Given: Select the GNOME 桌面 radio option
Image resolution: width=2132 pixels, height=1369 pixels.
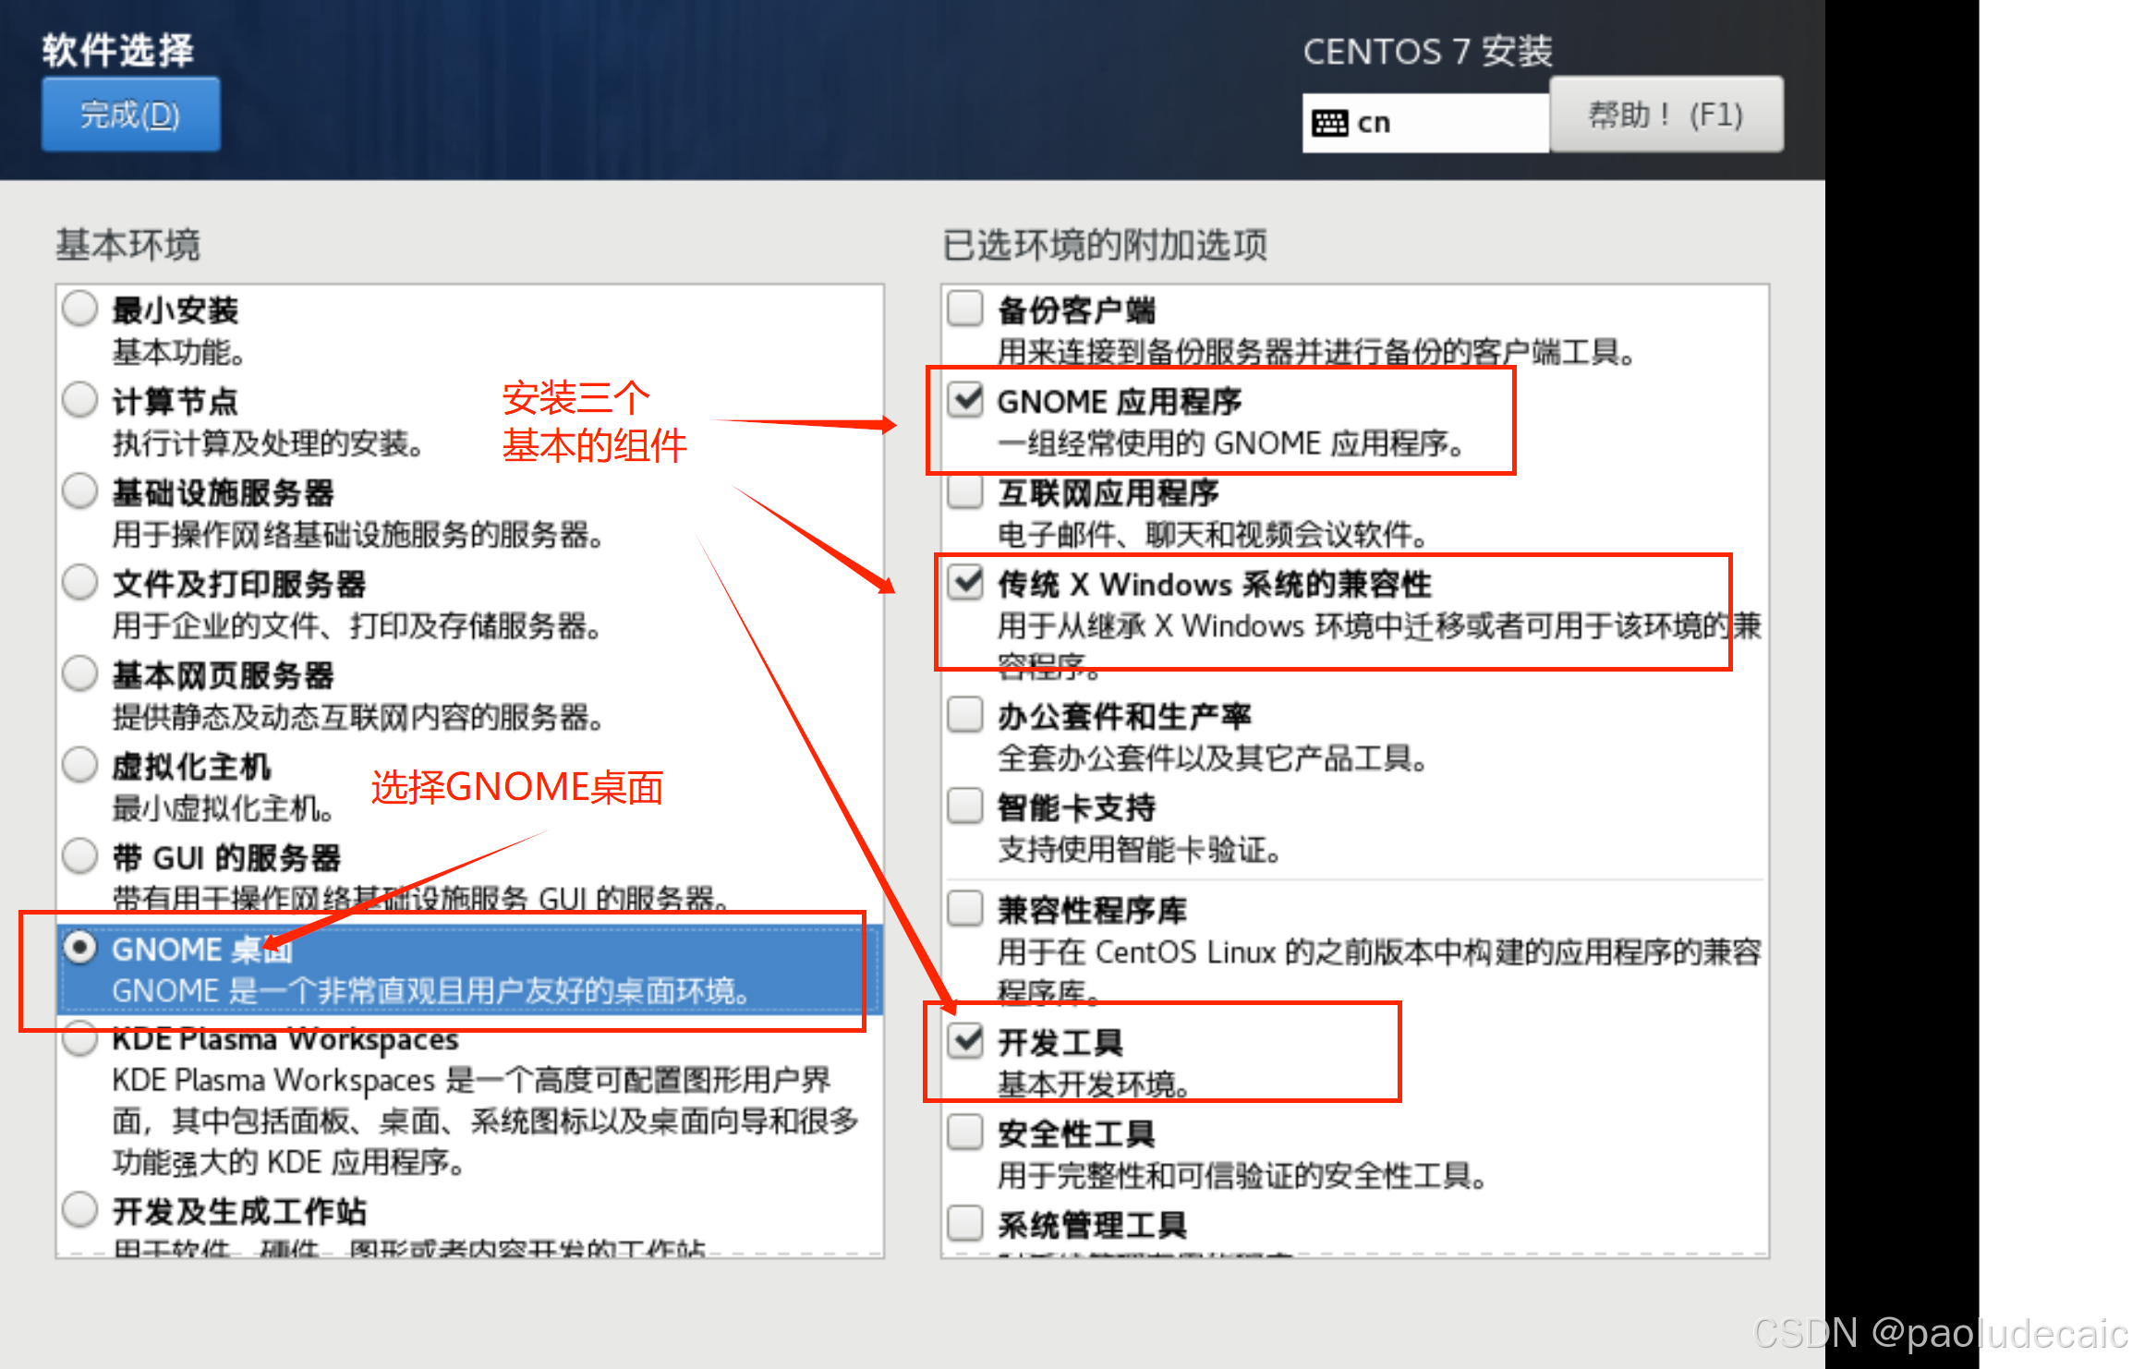Looking at the screenshot, I should pos(80,948).
